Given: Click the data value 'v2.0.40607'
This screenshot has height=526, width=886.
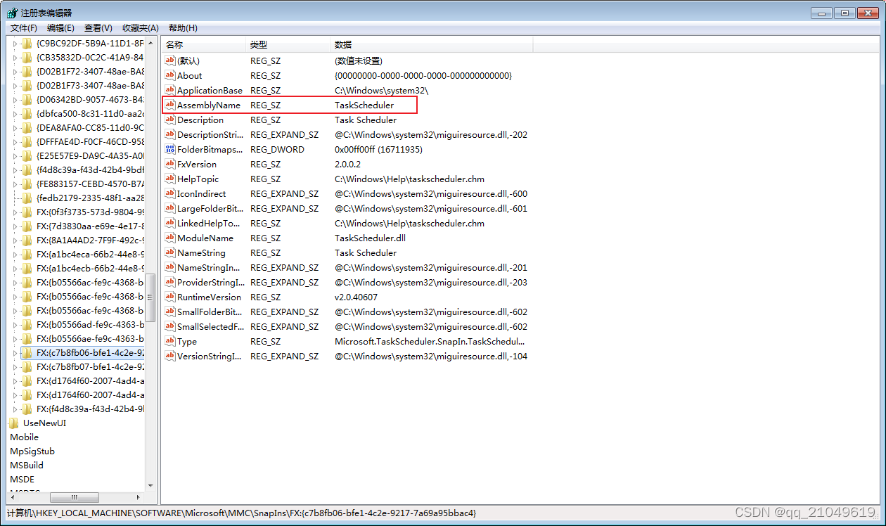Looking at the screenshot, I should (356, 297).
